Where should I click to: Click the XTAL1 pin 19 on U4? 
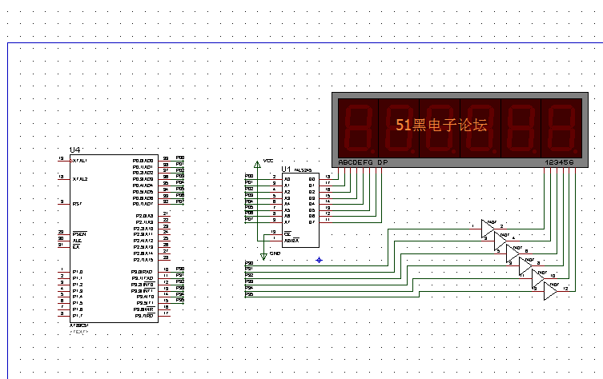coord(64,161)
